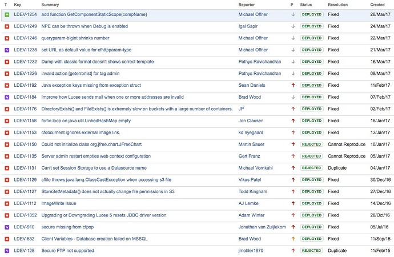Sort by the Created column header

377,5
